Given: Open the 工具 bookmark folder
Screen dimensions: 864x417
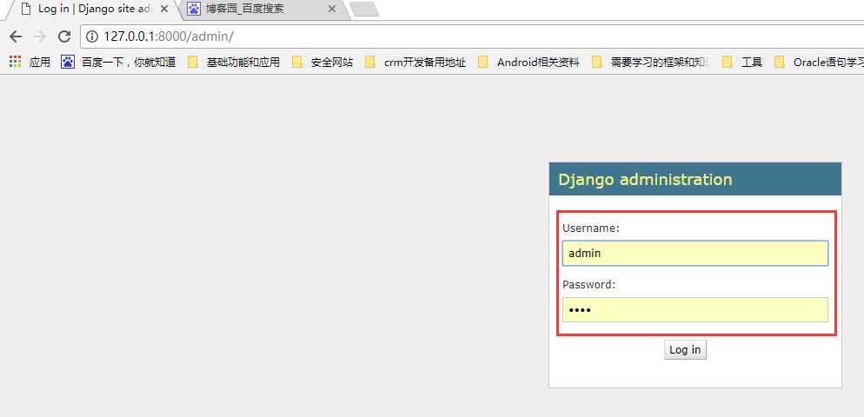Looking at the screenshot, I should 742,63.
